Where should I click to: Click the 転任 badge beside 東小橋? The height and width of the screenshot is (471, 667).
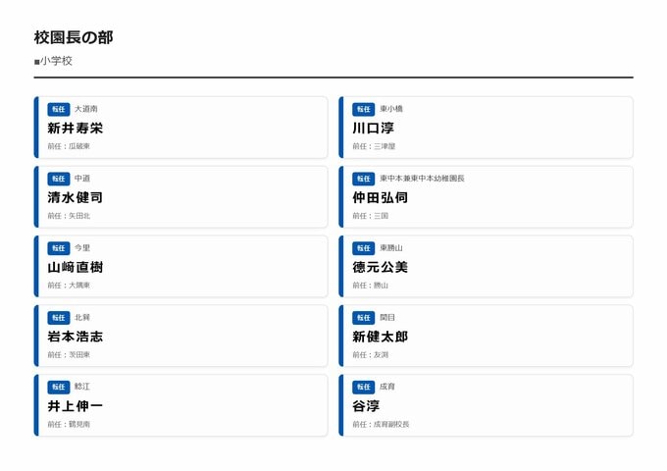tap(364, 109)
